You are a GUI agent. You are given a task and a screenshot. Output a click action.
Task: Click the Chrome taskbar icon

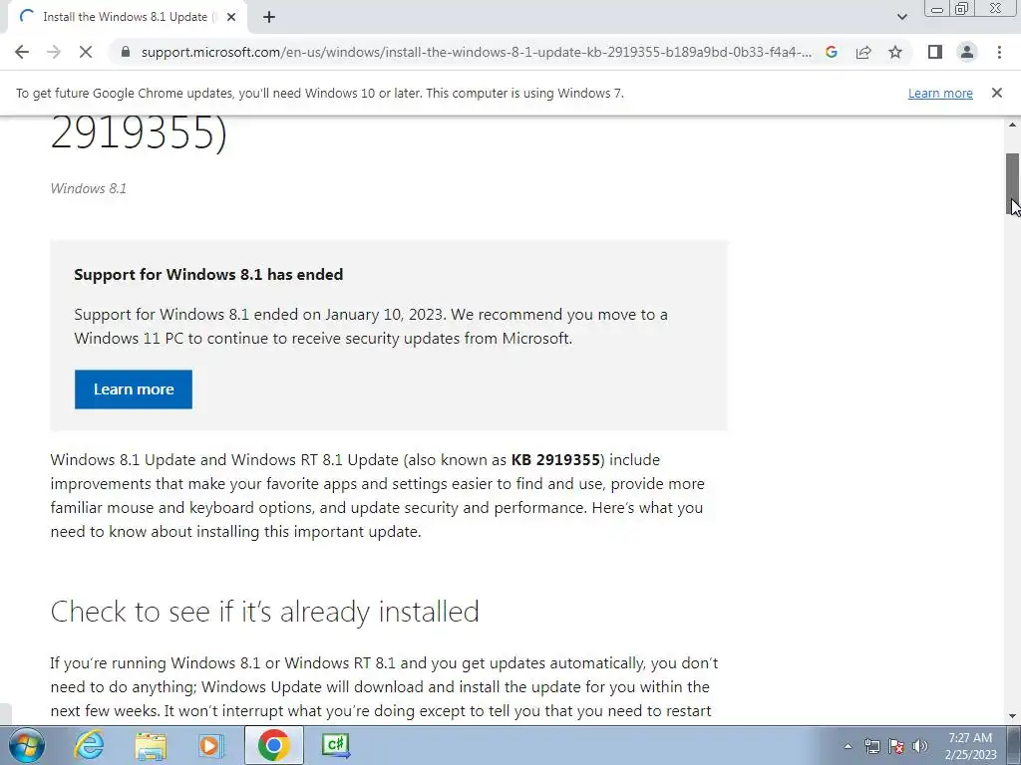tap(273, 745)
